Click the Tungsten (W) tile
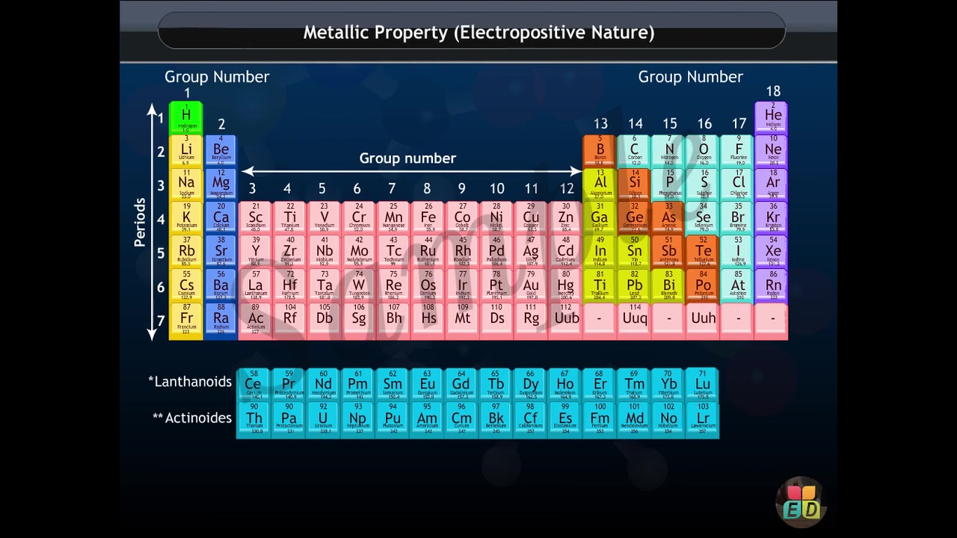957x538 pixels. pos(359,285)
